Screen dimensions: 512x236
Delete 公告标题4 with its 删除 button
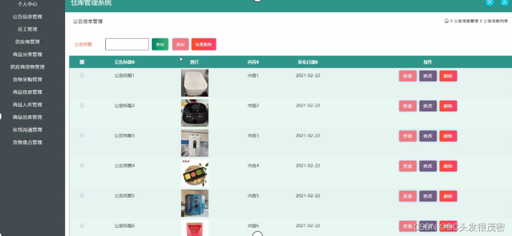point(448,166)
